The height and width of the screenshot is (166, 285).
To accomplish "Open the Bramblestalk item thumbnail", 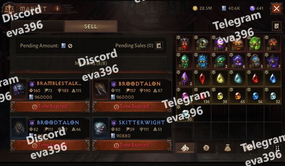I will [x=19, y=89].
